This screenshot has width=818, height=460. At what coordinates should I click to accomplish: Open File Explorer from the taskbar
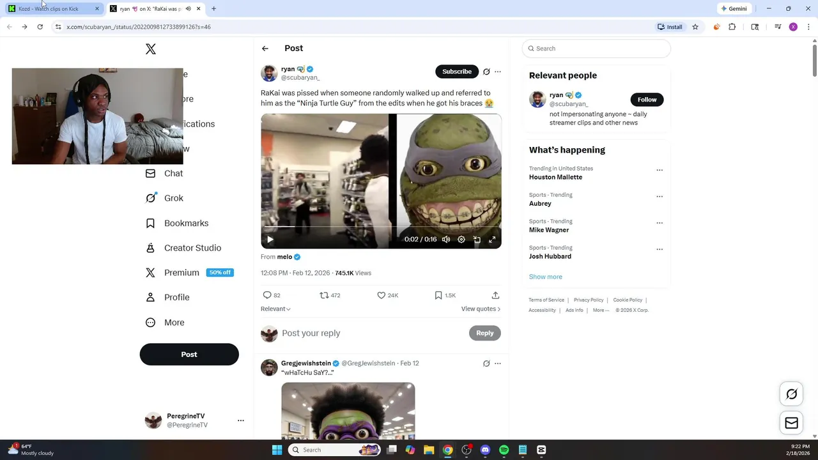pos(429,450)
